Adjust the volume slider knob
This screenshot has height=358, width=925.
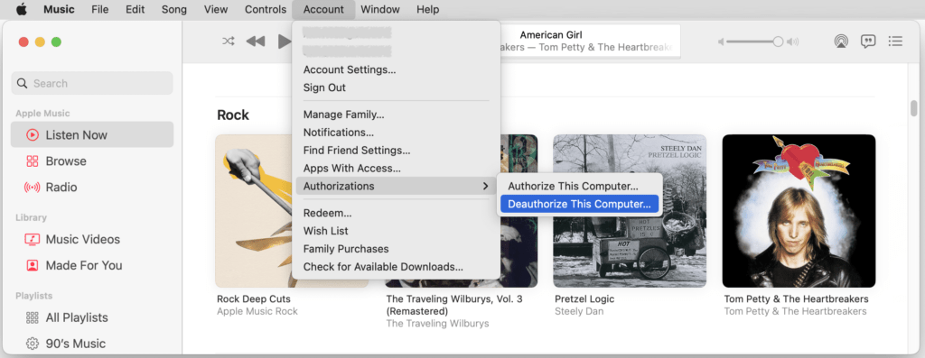[778, 41]
